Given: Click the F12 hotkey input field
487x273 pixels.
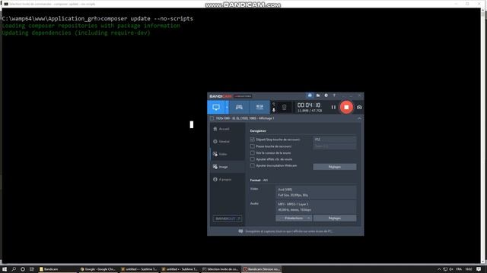Looking at the screenshot, I should [x=335, y=140].
